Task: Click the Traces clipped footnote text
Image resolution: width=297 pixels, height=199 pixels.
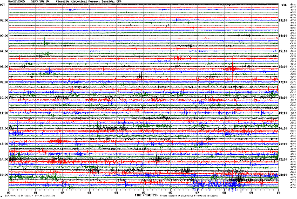Action: 189,196
